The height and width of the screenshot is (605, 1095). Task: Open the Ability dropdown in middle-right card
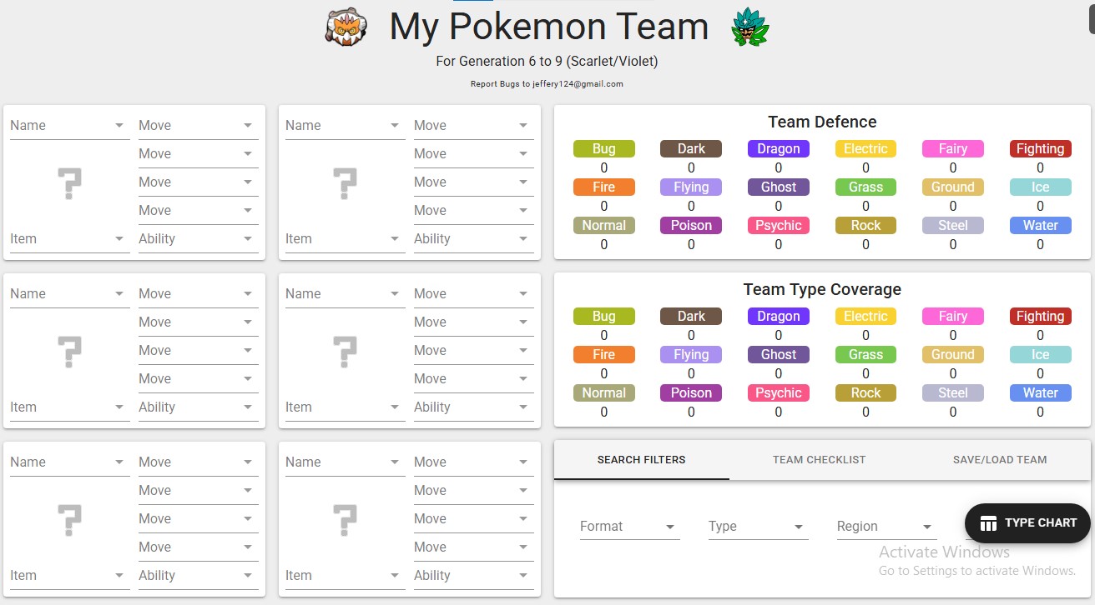coord(473,407)
